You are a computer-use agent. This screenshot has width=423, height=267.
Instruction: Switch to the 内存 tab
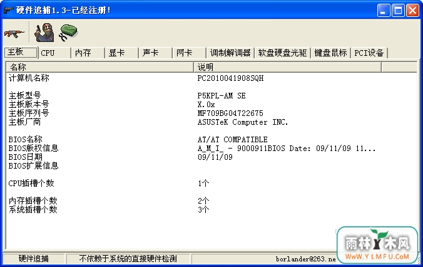(88, 53)
